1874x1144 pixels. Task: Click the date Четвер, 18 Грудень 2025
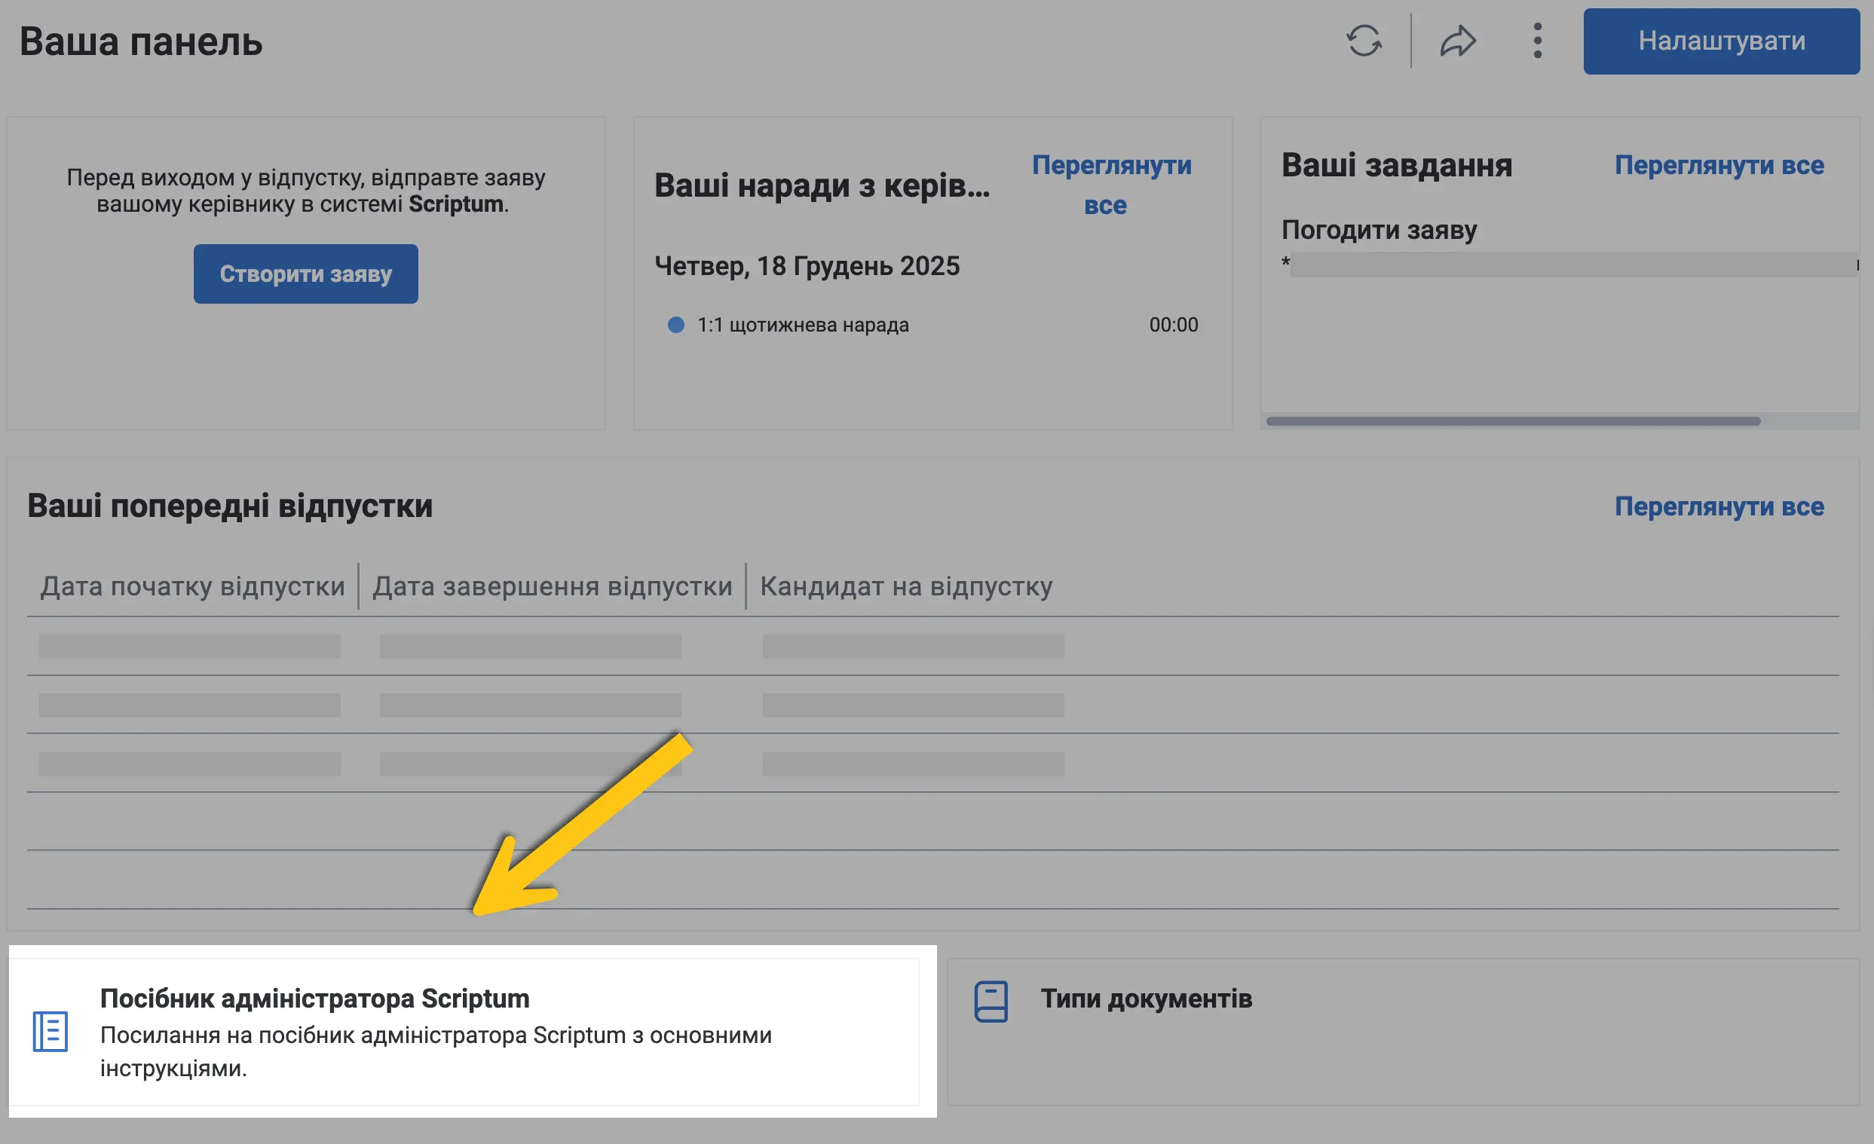[807, 266]
